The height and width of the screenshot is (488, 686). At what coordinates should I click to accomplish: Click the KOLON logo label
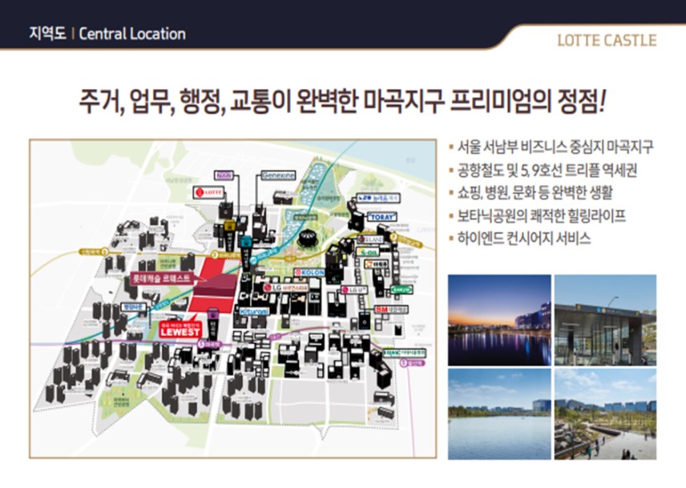(309, 272)
